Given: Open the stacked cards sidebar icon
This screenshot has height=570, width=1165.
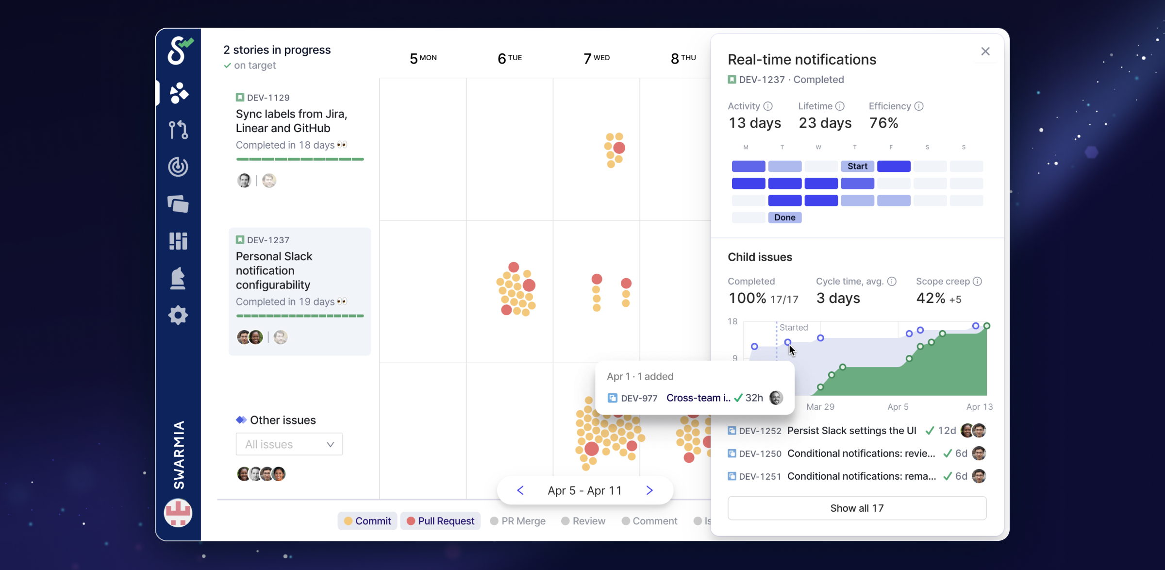Looking at the screenshot, I should (x=178, y=204).
